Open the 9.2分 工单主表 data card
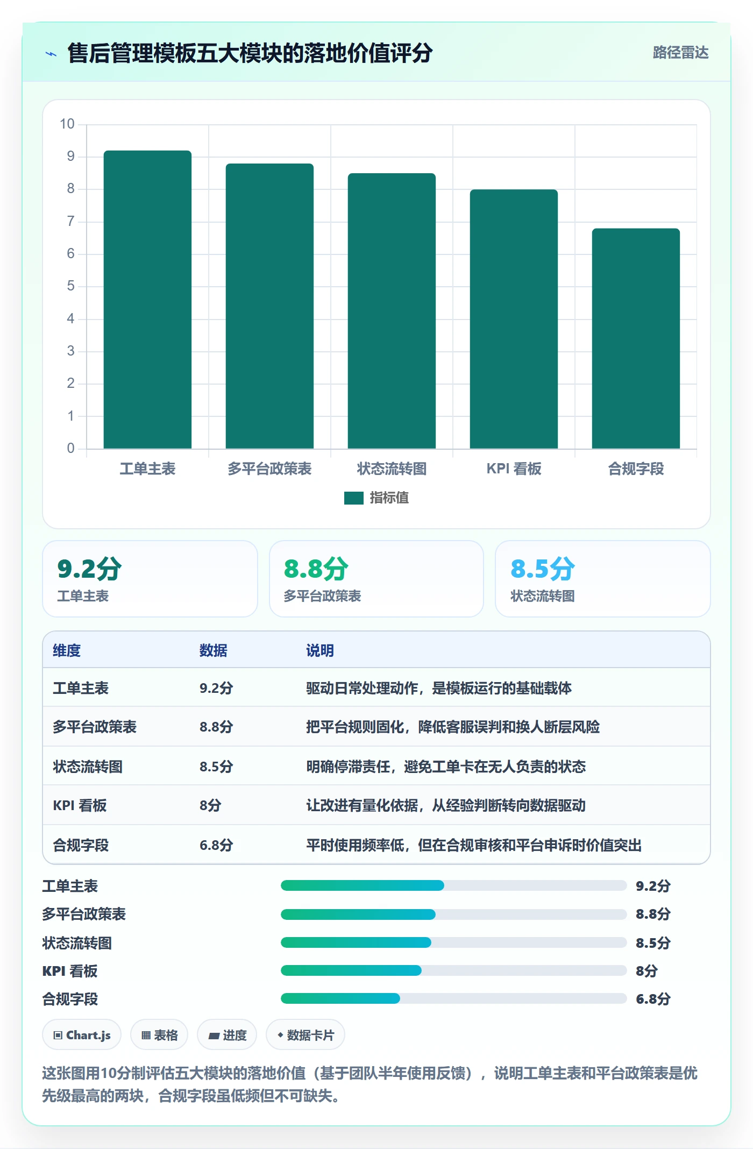The width and height of the screenshot is (753, 1149). 150,579
